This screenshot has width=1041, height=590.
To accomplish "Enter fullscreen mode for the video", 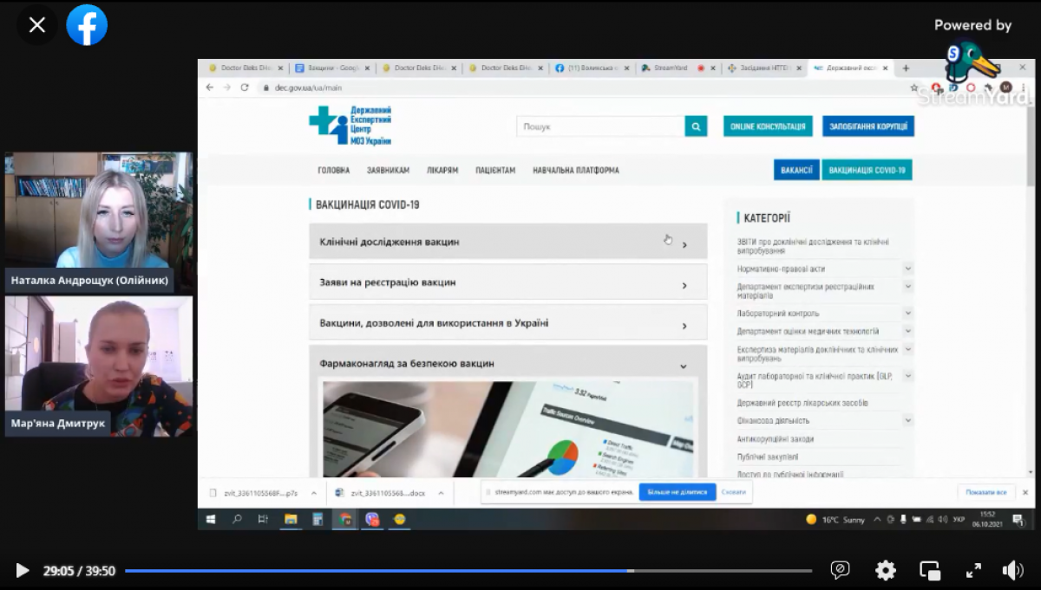I will (973, 570).
